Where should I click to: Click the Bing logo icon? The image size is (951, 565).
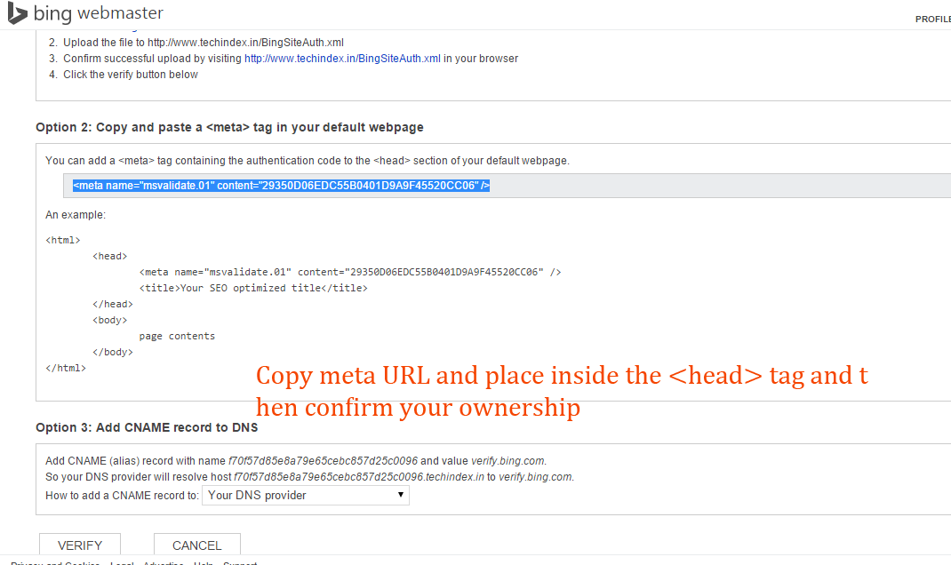tap(17, 13)
